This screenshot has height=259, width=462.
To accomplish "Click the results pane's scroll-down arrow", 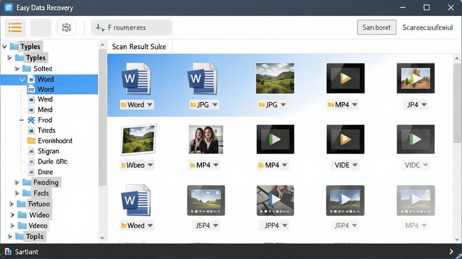I will pos(457,239).
